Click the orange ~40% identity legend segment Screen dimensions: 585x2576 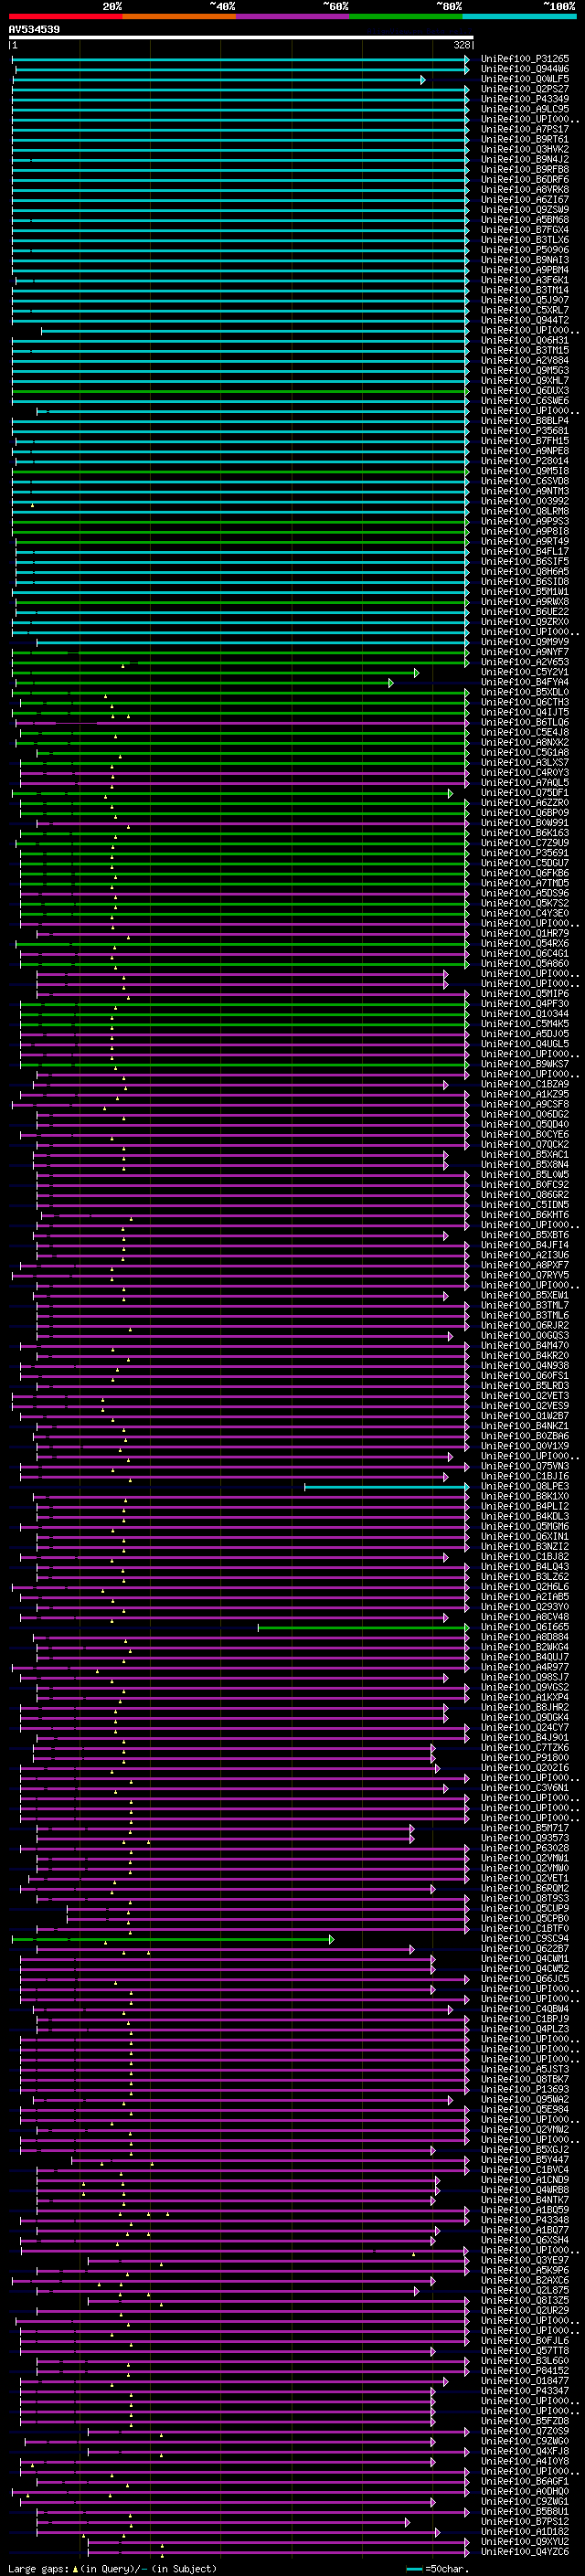click(x=179, y=16)
